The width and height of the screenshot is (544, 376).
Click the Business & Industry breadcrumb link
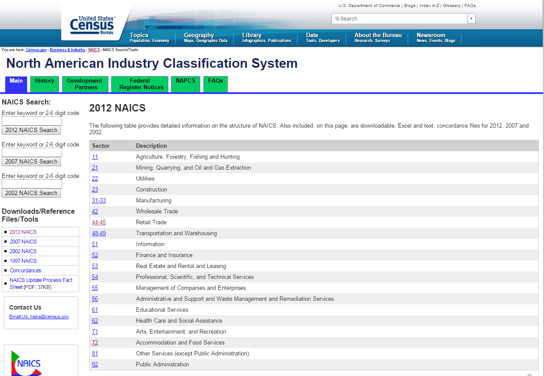coord(67,50)
